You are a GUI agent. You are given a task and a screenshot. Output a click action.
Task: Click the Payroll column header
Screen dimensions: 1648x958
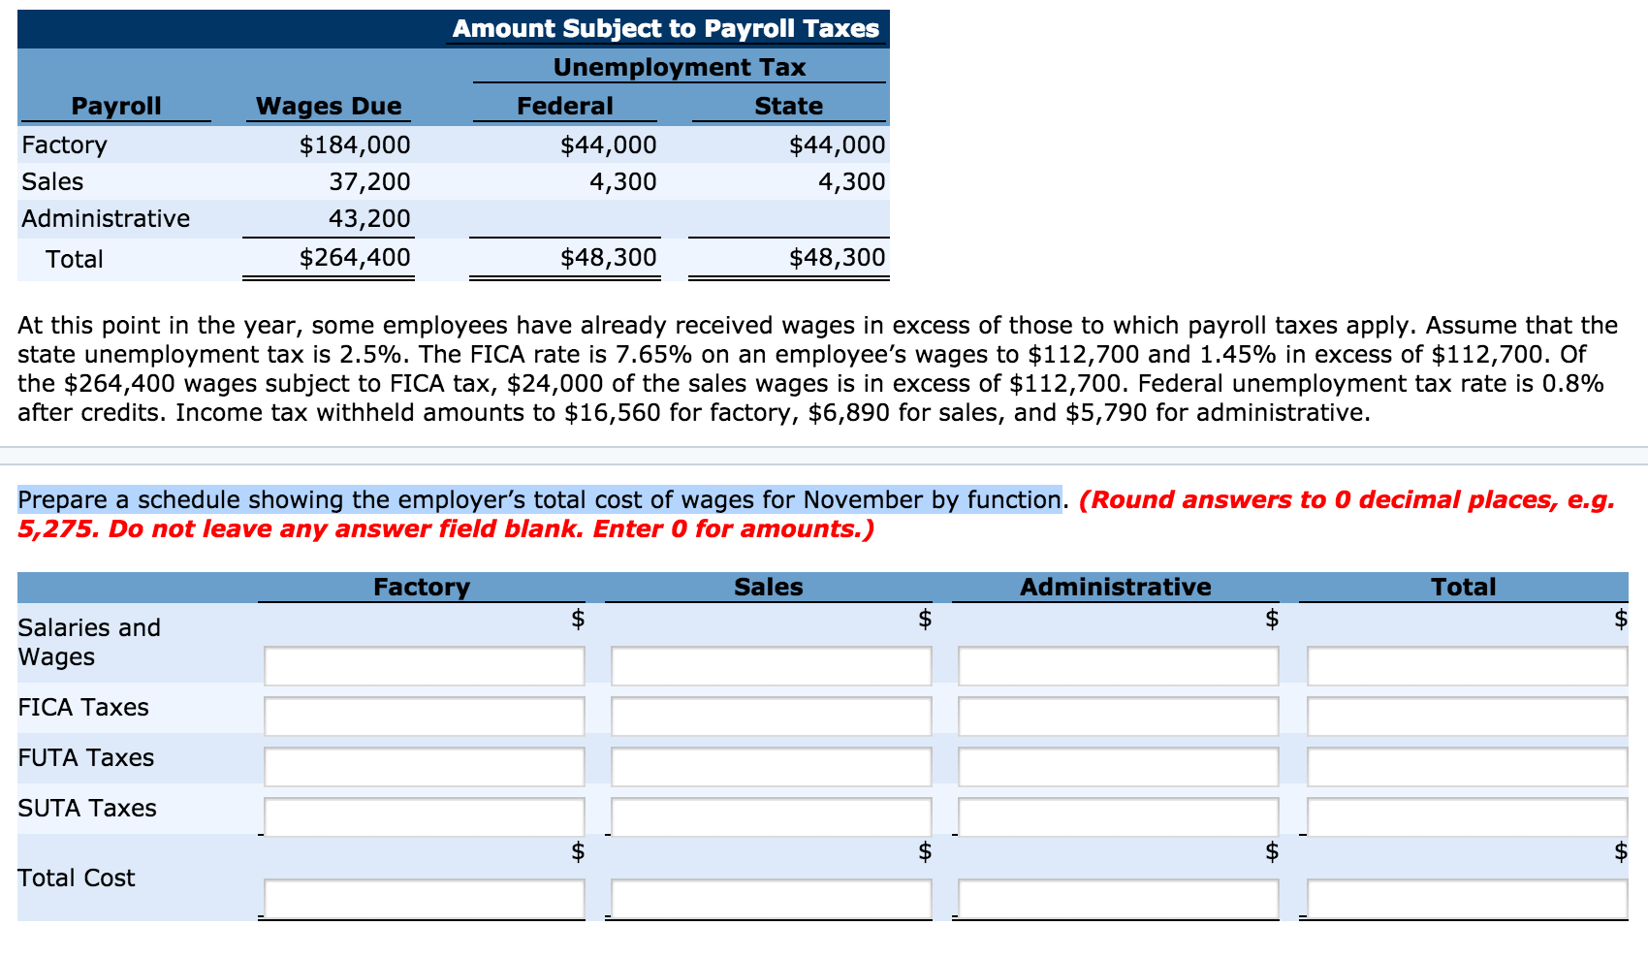click(x=116, y=107)
